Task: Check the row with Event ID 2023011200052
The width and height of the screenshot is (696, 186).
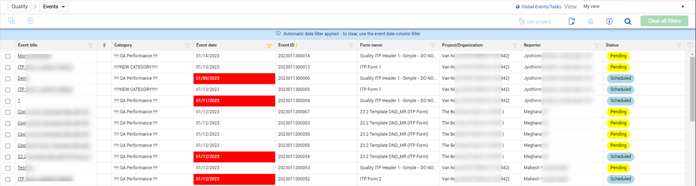Action: point(8,179)
